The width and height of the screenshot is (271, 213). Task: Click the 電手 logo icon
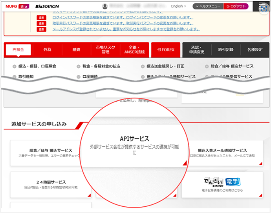[x=233, y=182]
